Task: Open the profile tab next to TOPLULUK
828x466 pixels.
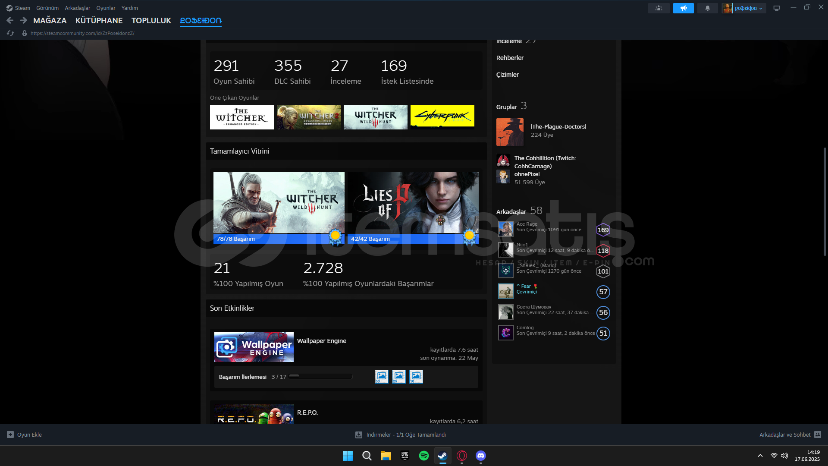Action: [x=201, y=21]
